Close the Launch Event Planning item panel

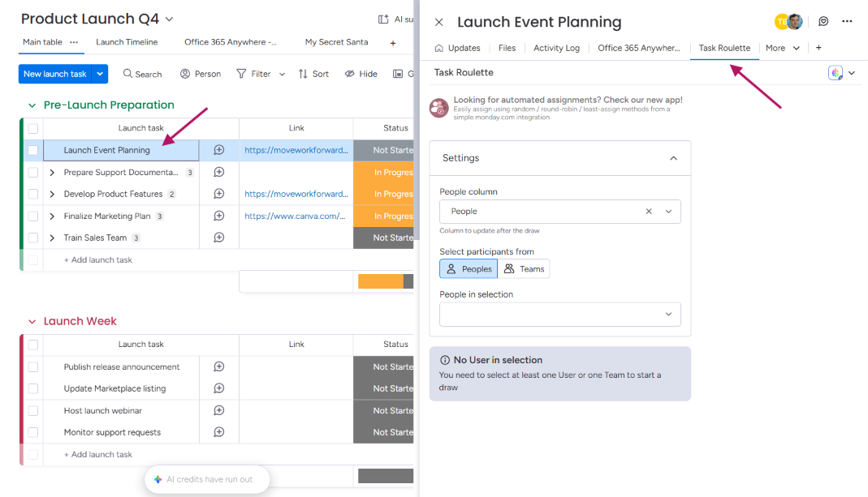[x=439, y=22]
